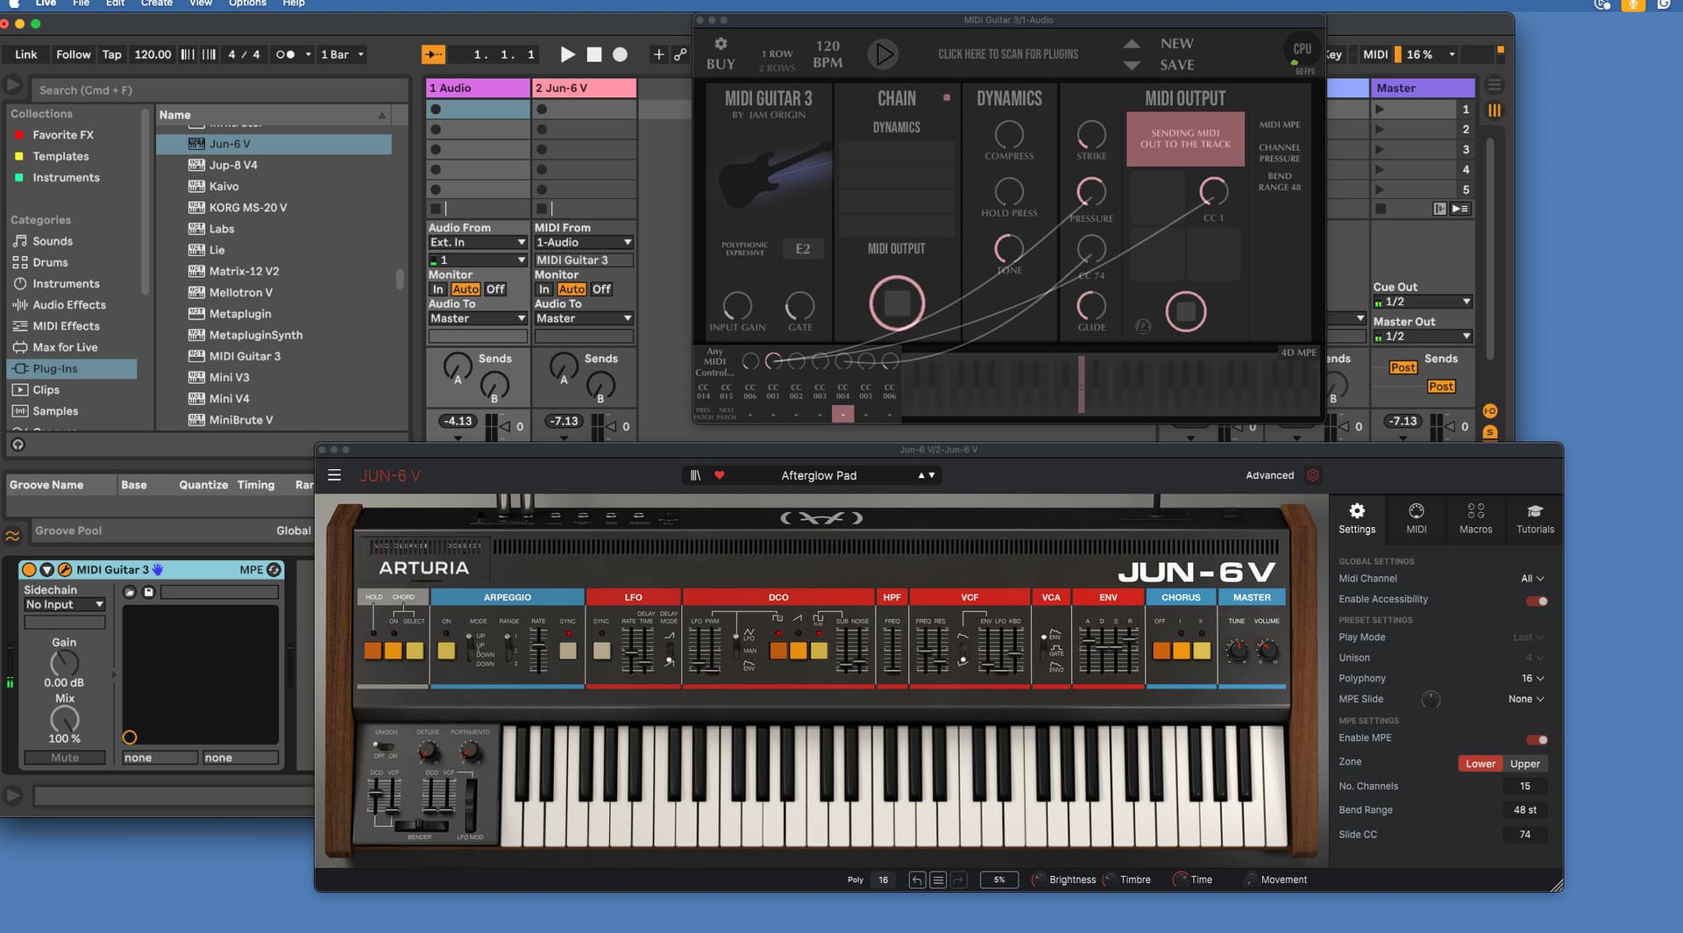Click BUY in MIDI Guitar 3
The image size is (1683, 933).
pyautogui.click(x=721, y=64)
